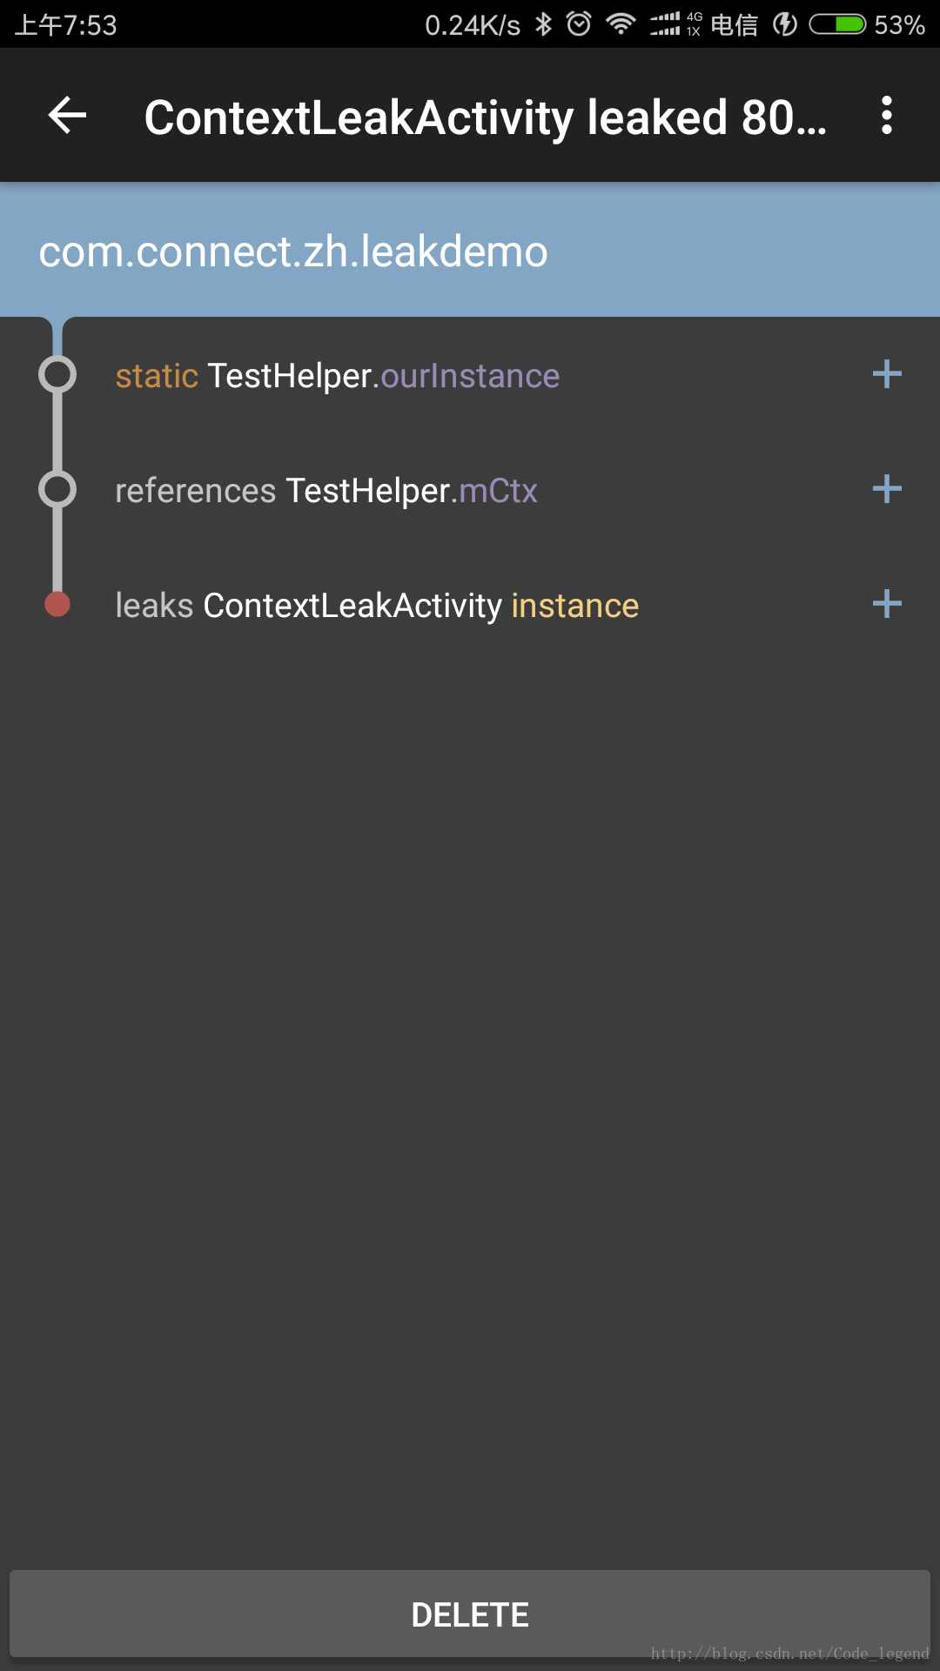Tap the blog.csdn.net watermark link
Image resolution: width=940 pixels, height=1671 pixels.
coord(789,1653)
